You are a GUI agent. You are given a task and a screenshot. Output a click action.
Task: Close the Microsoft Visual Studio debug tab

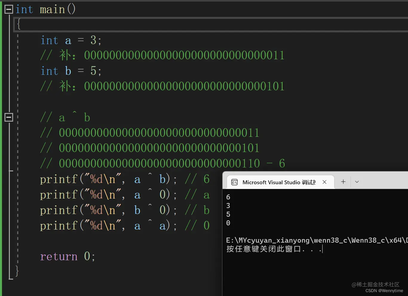pyautogui.click(x=324, y=182)
